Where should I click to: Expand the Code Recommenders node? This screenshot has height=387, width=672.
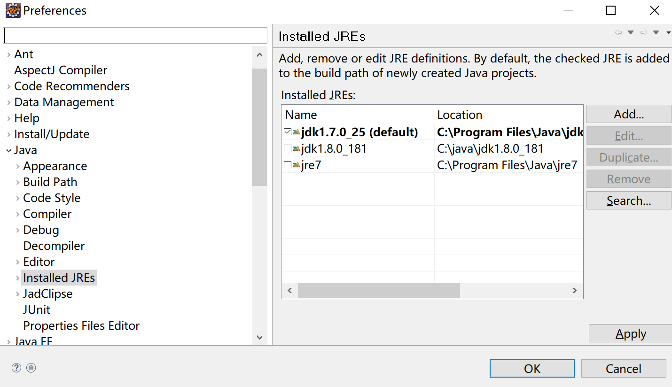[8, 86]
